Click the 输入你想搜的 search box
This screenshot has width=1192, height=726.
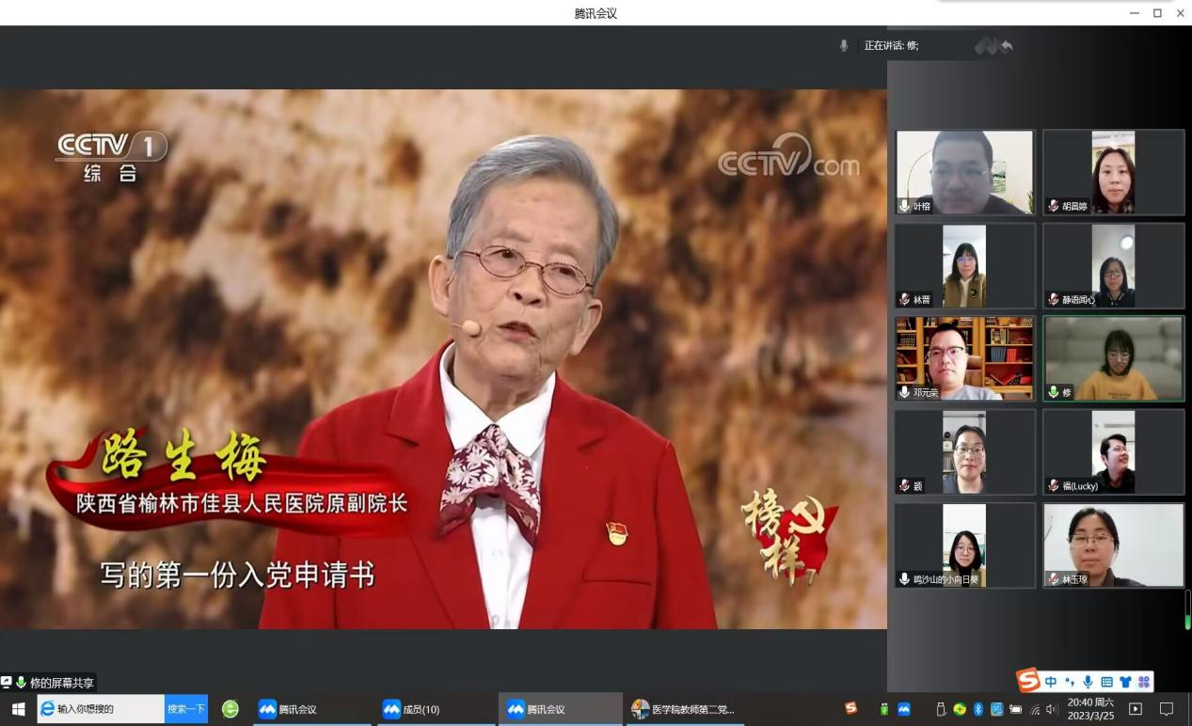click(102, 709)
